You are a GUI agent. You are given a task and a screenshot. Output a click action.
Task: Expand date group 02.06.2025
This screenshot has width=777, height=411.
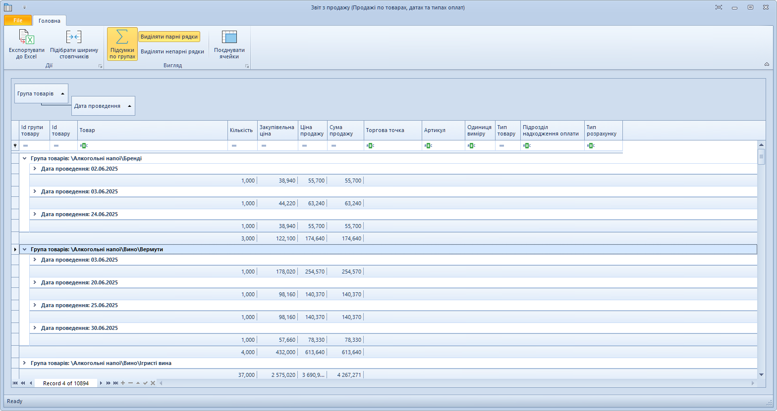[x=35, y=169]
